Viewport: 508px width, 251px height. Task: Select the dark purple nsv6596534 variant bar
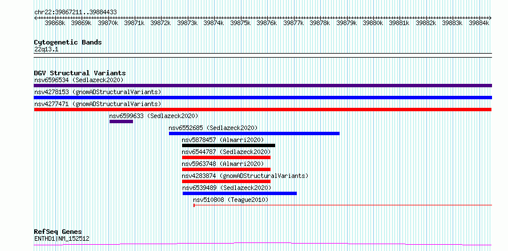(x=263, y=86)
